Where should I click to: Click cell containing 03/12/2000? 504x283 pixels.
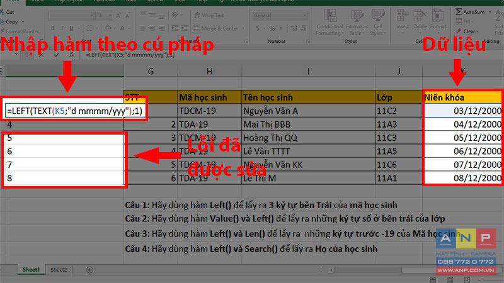[x=463, y=111]
